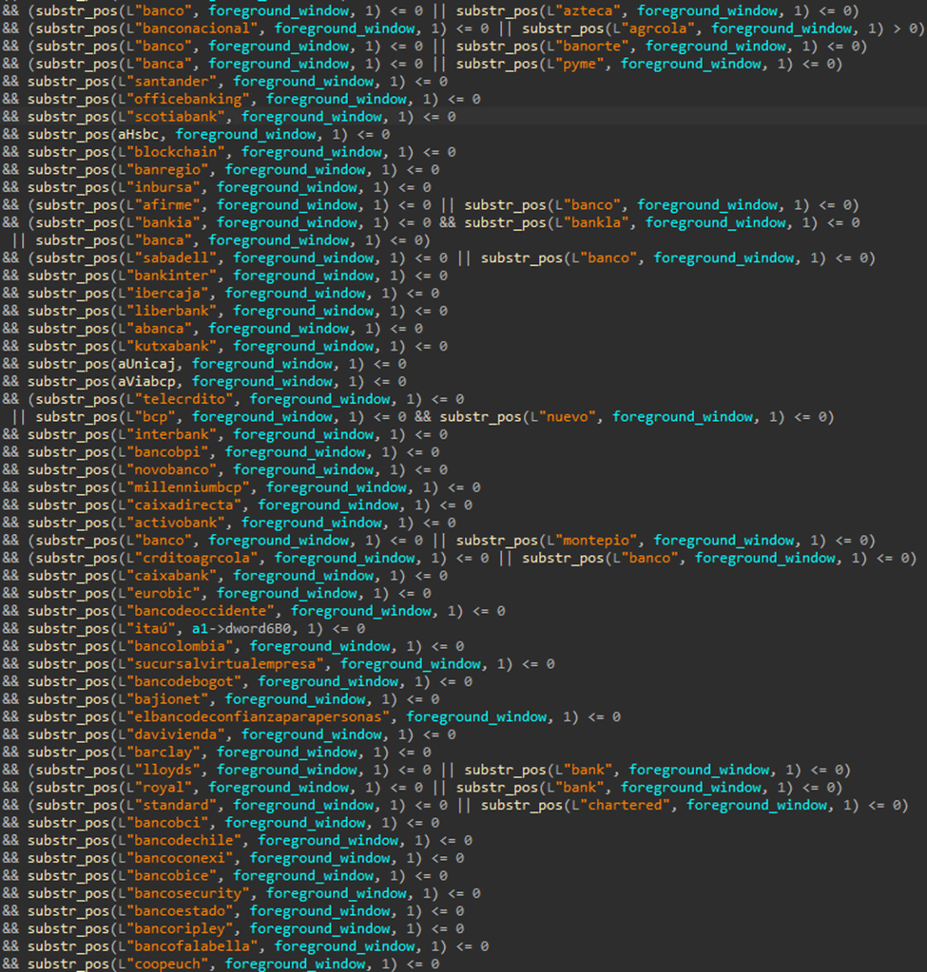
Task: Select the "banregio" string
Action: pos(167,170)
